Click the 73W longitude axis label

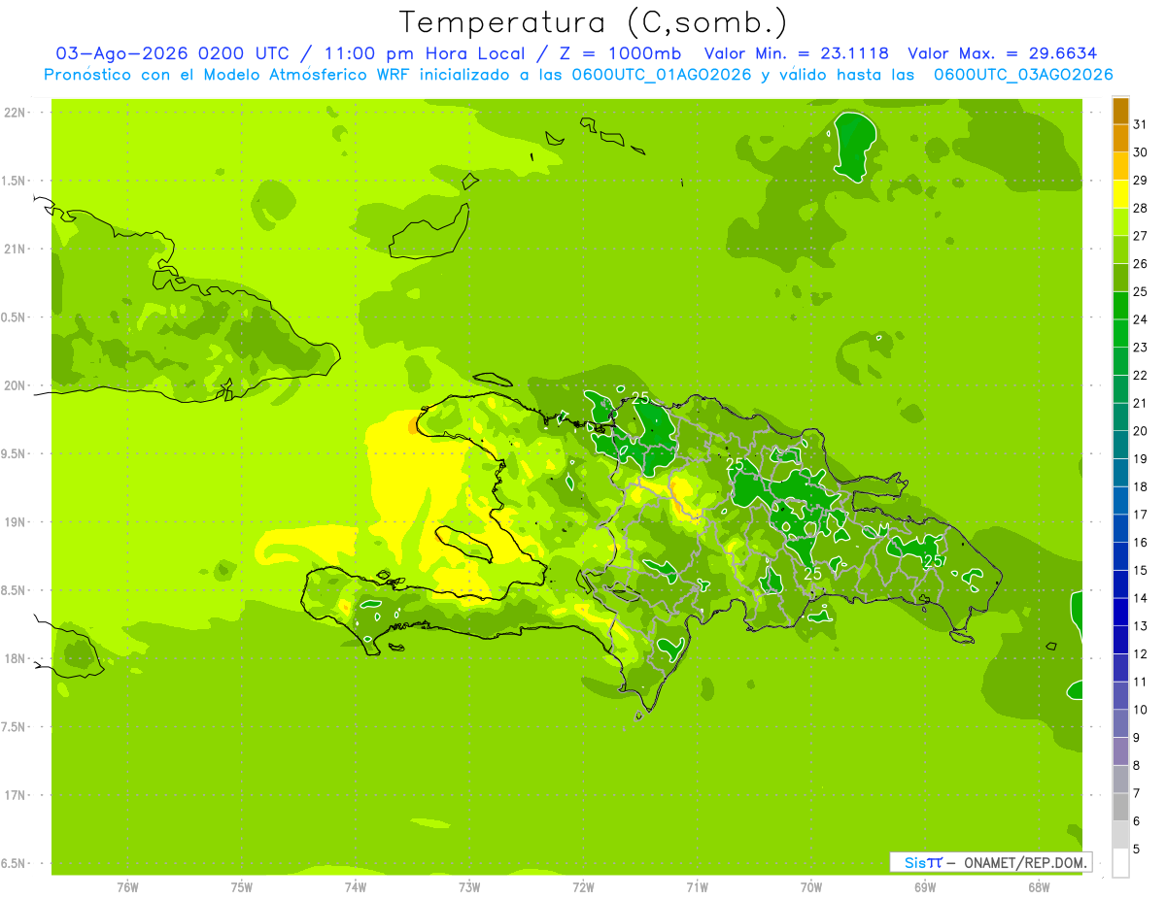468,887
